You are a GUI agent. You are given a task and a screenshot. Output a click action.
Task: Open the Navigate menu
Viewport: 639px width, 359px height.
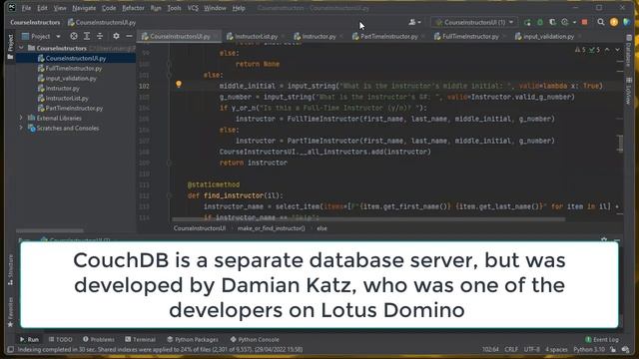84,8
